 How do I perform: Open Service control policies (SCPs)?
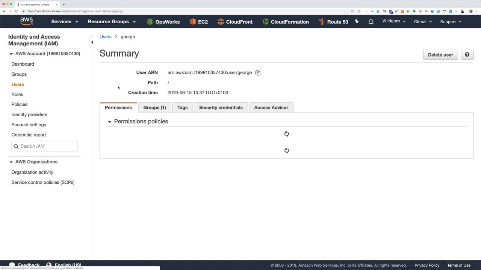[x=43, y=183]
